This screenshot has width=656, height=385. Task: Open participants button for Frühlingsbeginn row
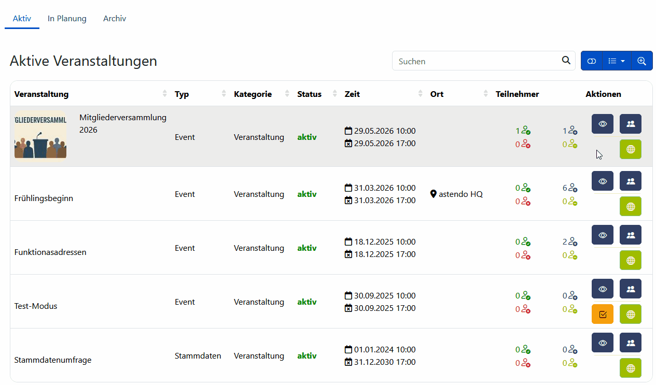(x=630, y=181)
